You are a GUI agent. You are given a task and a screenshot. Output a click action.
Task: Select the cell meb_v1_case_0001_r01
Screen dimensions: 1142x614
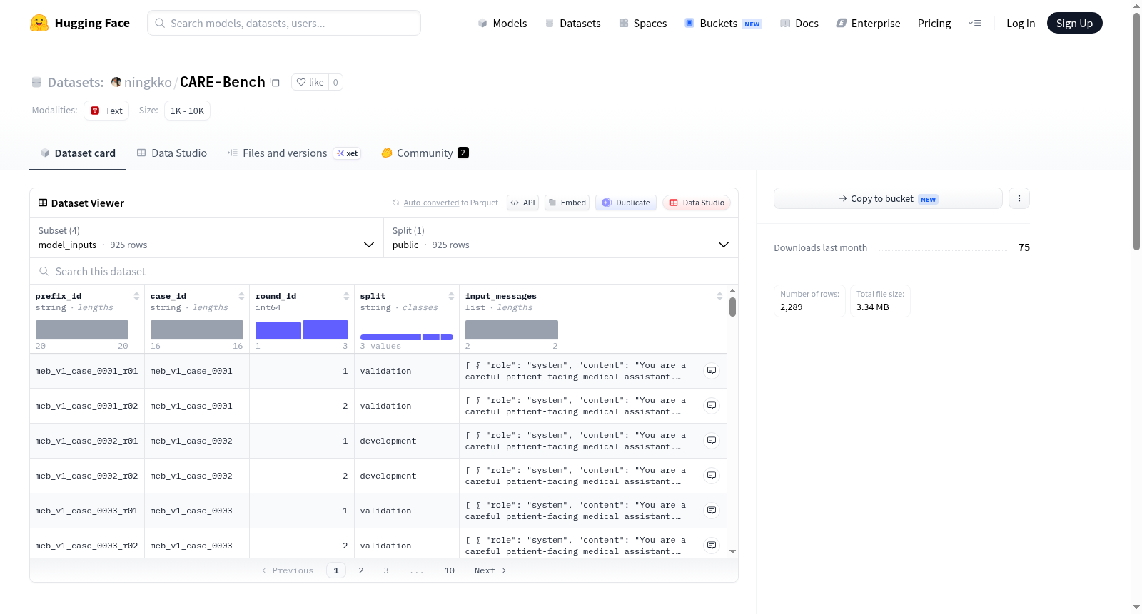click(86, 371)
